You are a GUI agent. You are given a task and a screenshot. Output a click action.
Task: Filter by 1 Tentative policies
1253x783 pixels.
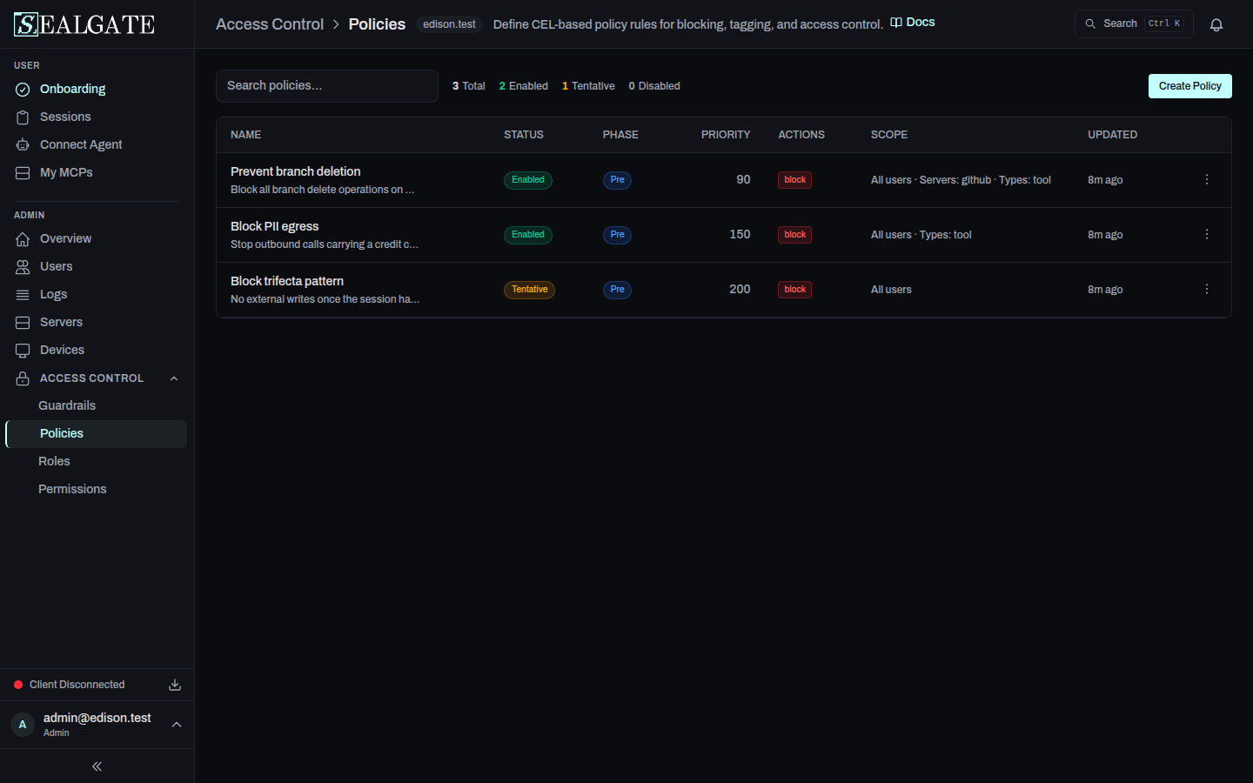(x=588, y=86)
